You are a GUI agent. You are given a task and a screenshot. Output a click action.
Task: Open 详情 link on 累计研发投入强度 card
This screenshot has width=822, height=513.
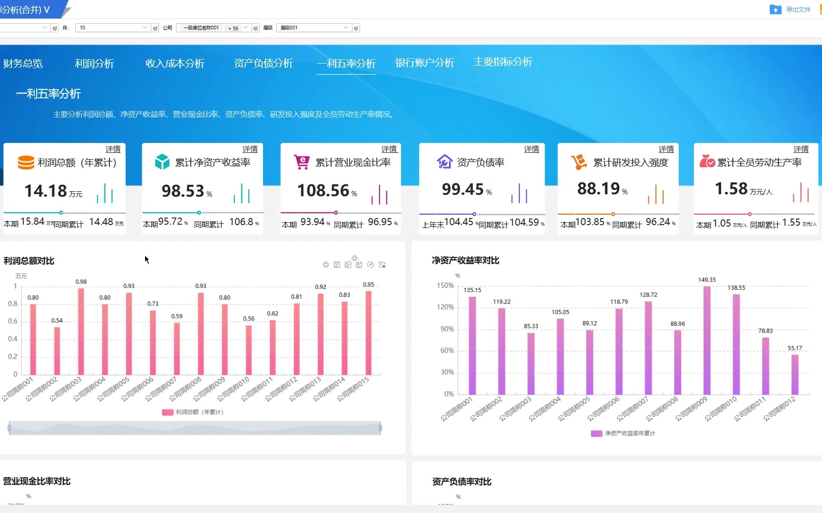coord(666,149)
